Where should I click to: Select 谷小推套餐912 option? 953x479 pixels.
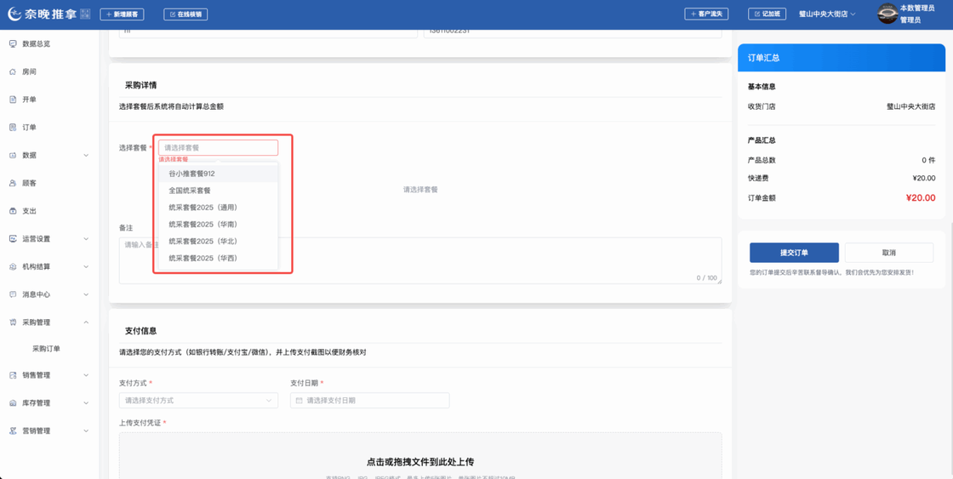coord(218,174)
